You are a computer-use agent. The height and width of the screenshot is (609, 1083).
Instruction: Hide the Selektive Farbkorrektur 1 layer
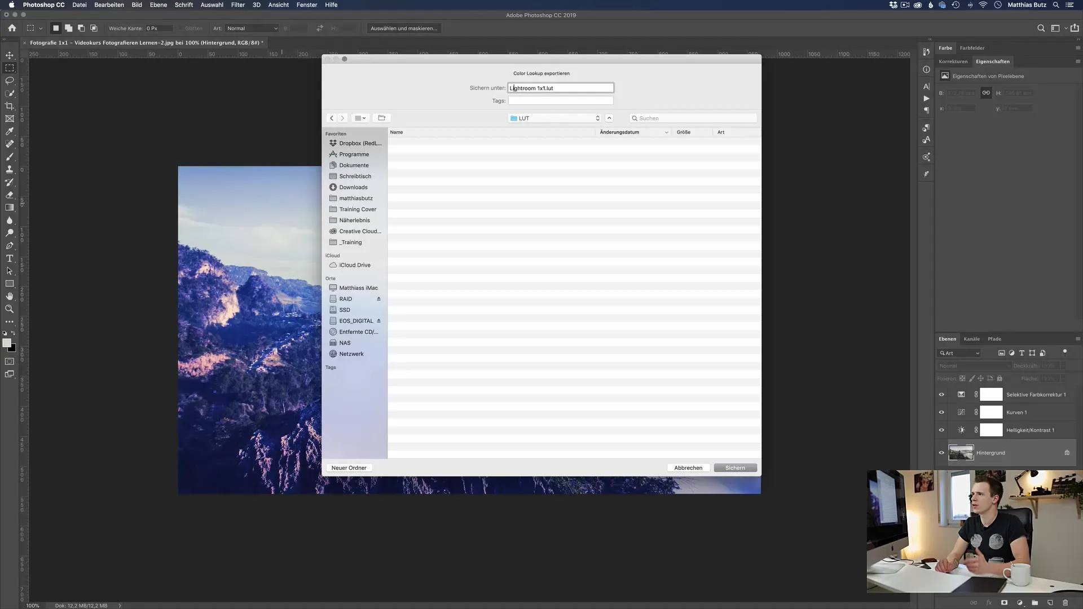click(941, 395)
